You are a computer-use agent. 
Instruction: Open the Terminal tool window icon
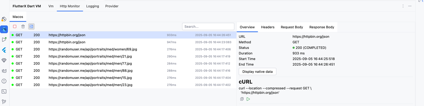pos(4,91)
